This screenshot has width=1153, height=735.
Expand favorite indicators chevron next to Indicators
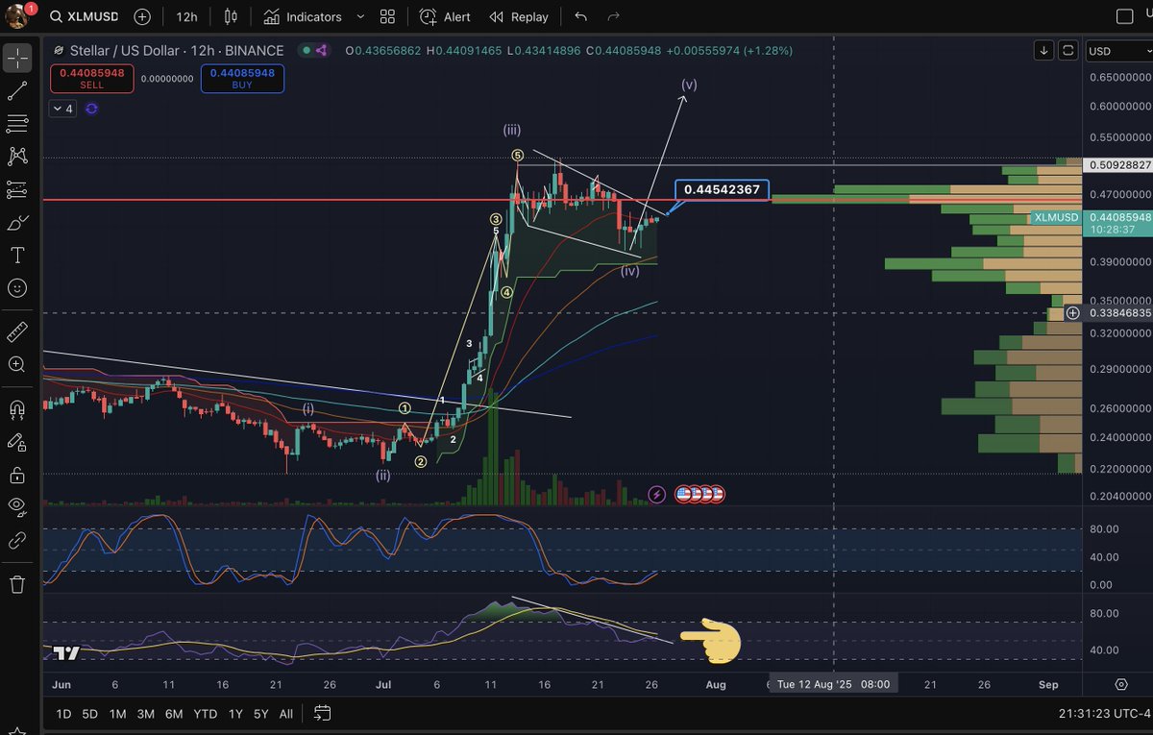[x=360, y=16]
